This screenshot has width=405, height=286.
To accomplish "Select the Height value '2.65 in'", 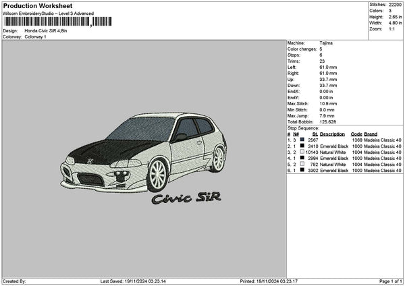I will tap(395, 17).
